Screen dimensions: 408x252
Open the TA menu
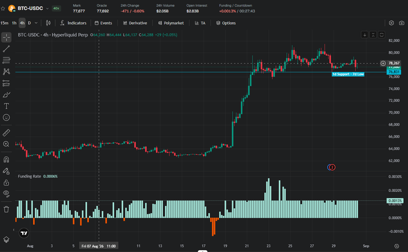click(x=200, y=23)
